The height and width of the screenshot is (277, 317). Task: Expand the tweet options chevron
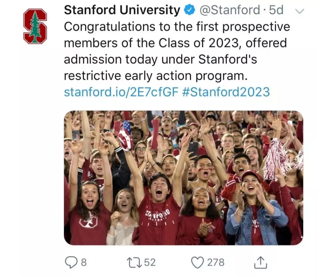299,11
